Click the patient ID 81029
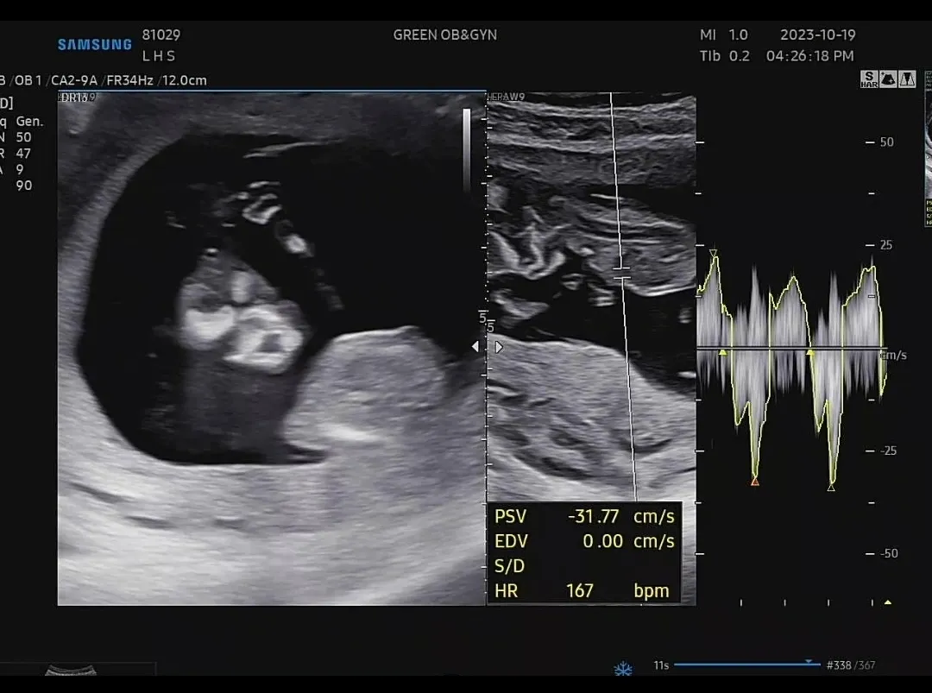The width and height of the screenshot is (932, 693). point(161,35)
